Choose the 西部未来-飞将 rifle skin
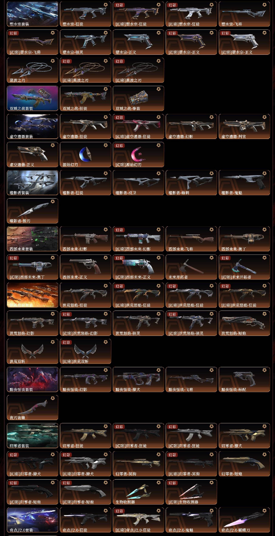Viewport: 275px width, 536px height. tap(191, 239)
